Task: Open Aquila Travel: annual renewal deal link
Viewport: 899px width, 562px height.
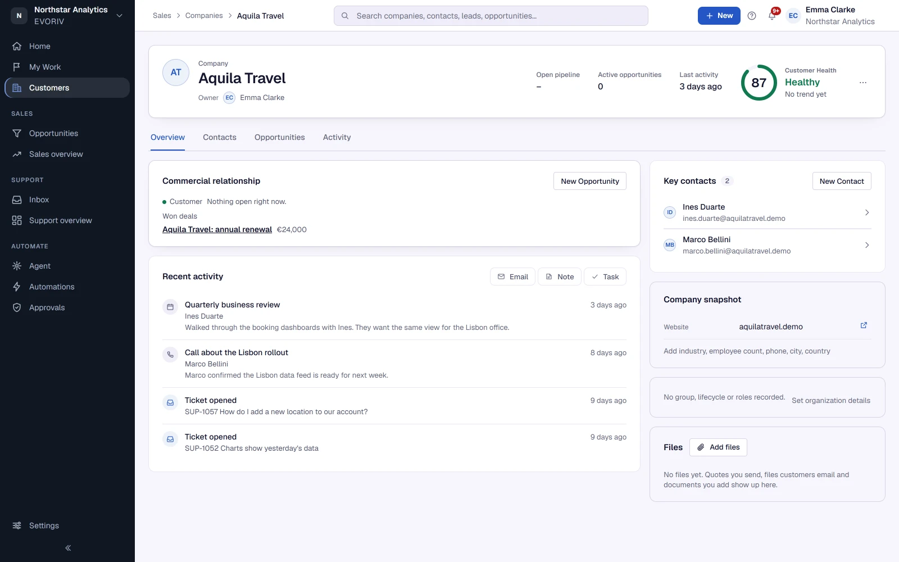Action: tap(217, 229)
